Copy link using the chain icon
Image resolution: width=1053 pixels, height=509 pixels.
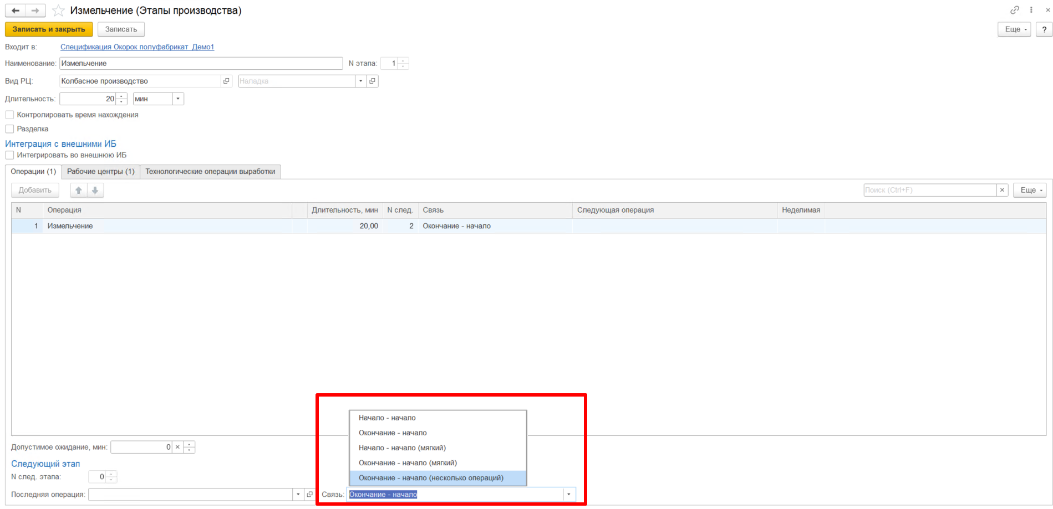click(1014, 10)
